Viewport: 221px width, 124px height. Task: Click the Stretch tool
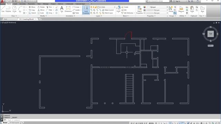[32, 13]
